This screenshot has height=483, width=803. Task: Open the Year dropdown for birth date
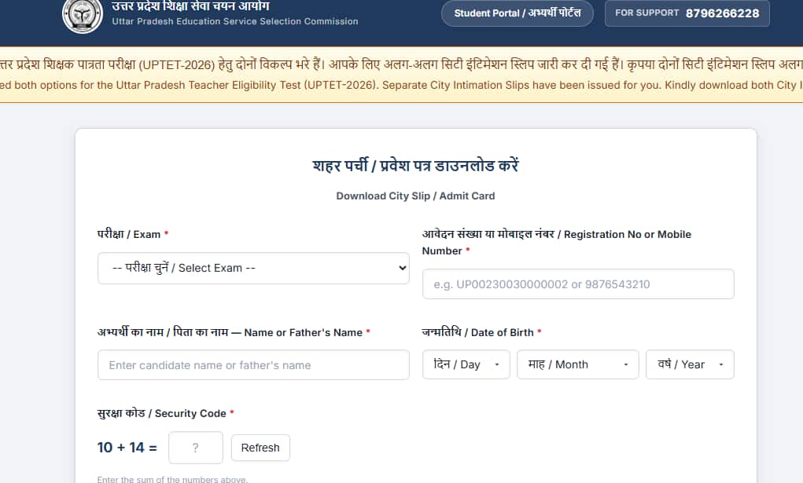tap(690, 364)
